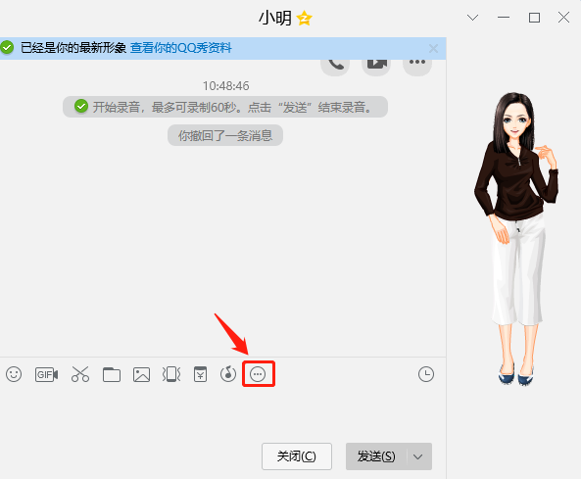The width and height of the screenshot is (581, 479).
Task: Start a voice call
Action: 335,64
